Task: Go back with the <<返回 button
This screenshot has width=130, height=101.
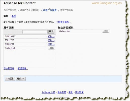Action: click(10, 79)
